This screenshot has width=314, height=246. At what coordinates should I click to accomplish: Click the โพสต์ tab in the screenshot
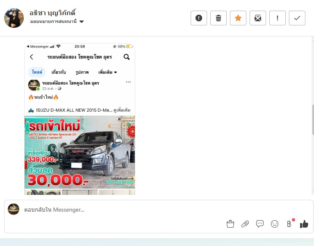37,72
